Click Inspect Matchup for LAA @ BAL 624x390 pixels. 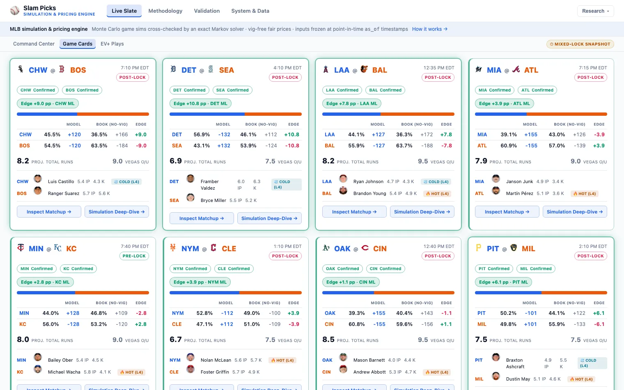click(x=354, y=212)
